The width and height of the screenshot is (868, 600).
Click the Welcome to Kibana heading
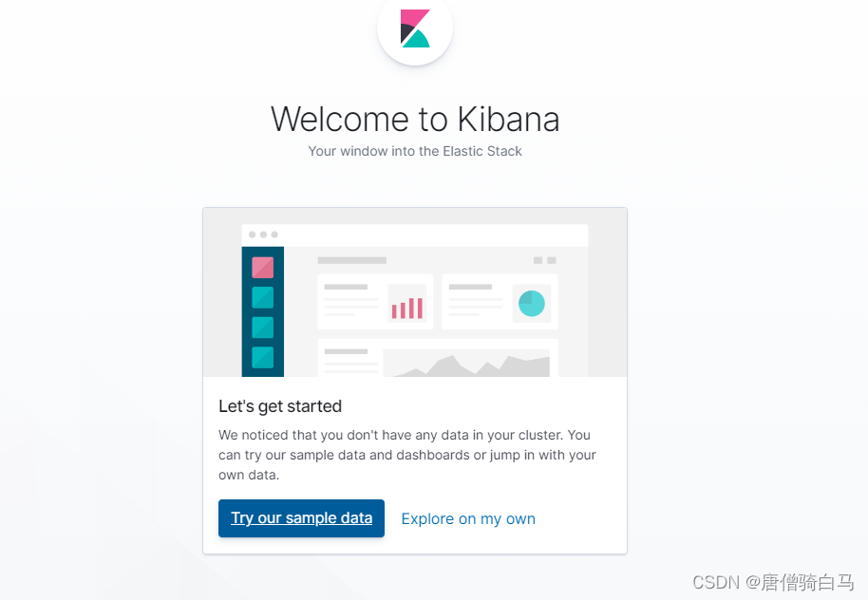[x=415, y=119]
